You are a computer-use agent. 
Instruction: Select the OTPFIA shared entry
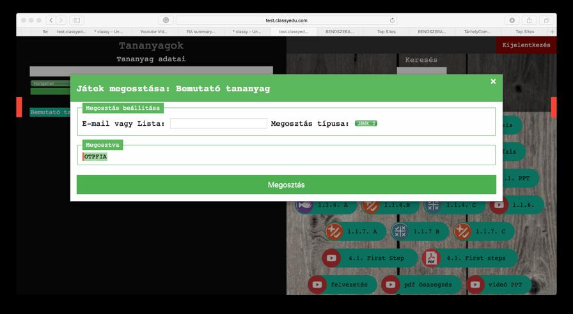(x=95, y=157)
